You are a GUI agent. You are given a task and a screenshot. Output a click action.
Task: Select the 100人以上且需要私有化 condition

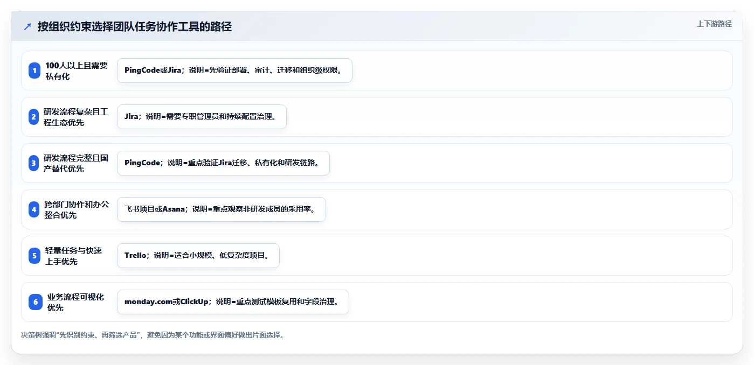click(x=77, y=71)
